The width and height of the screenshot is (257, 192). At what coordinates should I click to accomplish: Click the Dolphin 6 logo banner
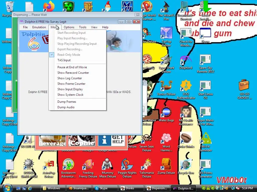tap(34, 41)
